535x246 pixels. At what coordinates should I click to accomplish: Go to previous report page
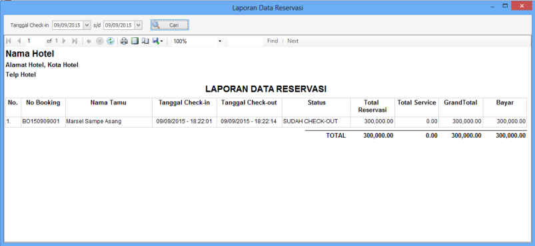point(19,41)
